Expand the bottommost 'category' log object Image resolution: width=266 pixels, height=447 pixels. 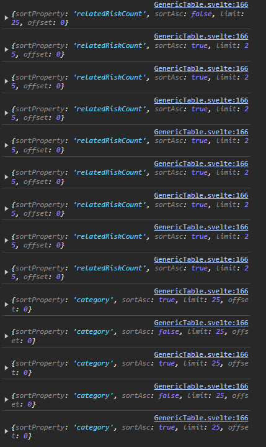pos(6,431)
